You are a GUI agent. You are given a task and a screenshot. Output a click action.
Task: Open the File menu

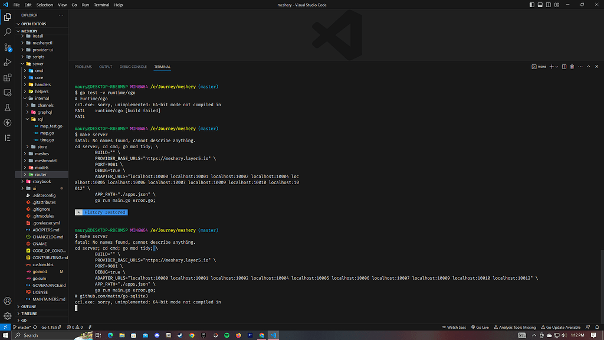pyautogui.click(x=16, y=5)
